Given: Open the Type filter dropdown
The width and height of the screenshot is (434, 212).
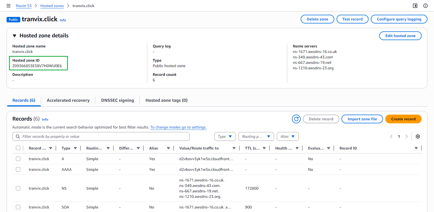Looking at the screenshot, I should click(225, 136).
